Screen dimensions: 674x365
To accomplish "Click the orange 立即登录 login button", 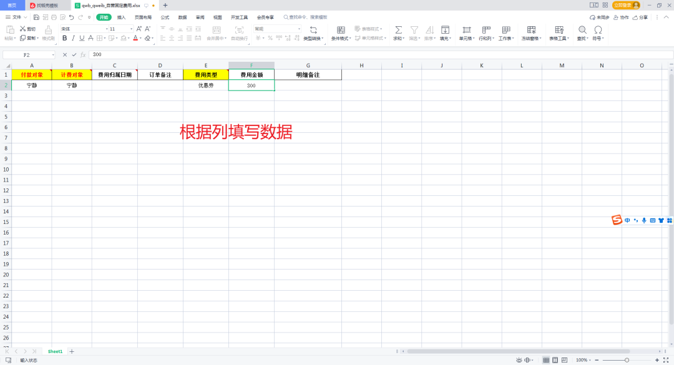I will point(626,5).
